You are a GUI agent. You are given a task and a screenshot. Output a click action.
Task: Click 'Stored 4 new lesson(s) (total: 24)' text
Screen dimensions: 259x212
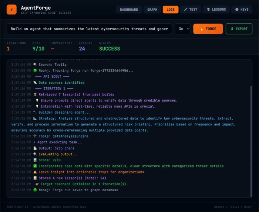click(x=73, y=178)
